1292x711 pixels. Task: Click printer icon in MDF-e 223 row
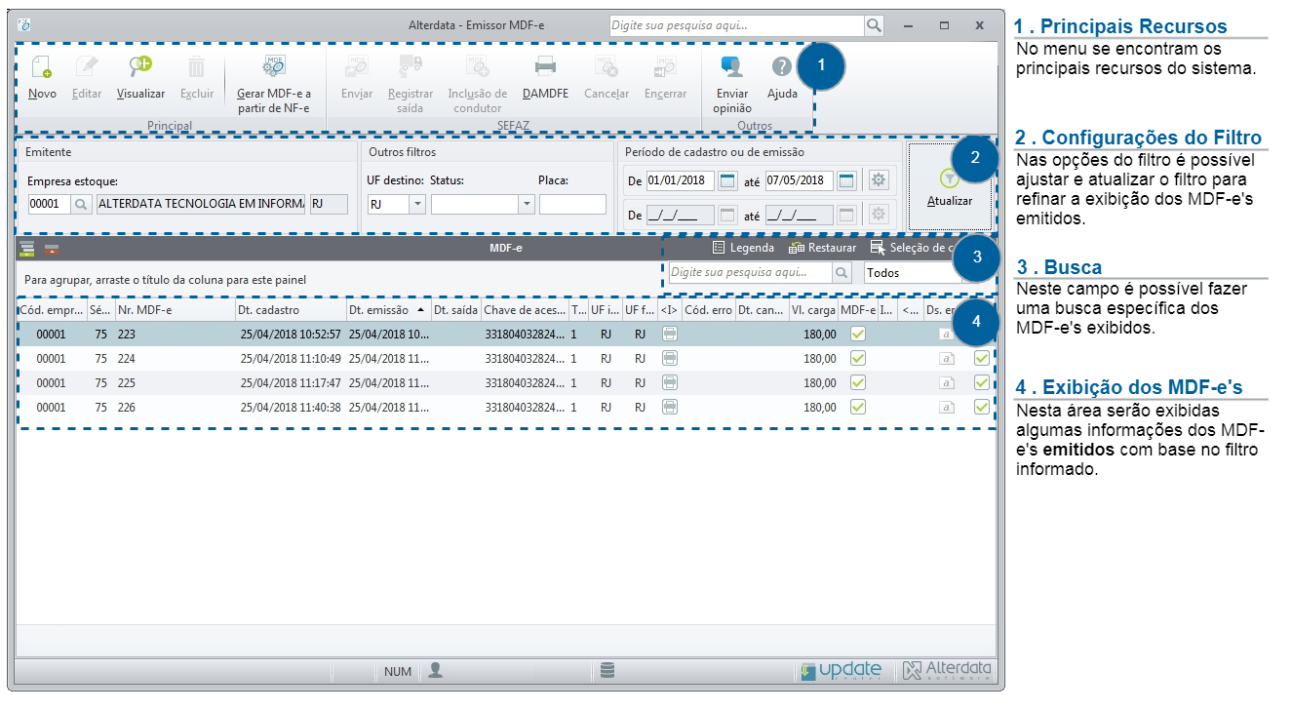670,334
